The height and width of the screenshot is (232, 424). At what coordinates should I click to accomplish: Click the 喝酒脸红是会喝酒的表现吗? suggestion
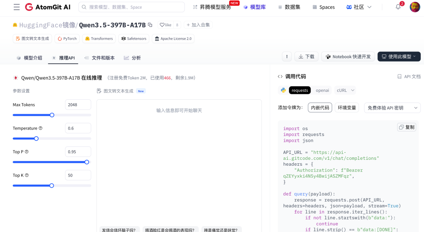170,230
